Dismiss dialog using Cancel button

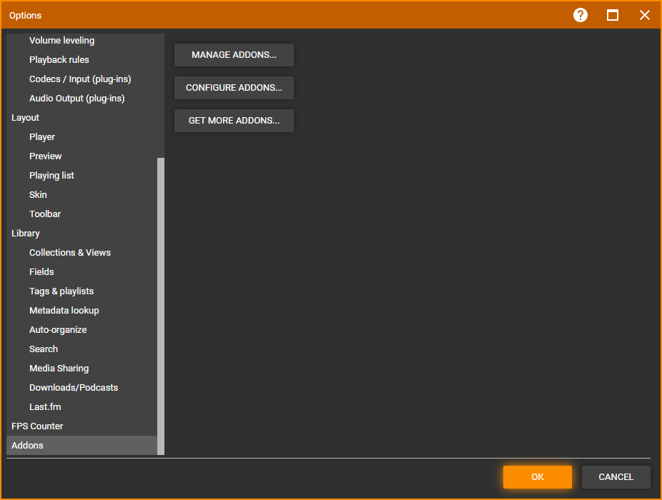[x=616, y=477]
